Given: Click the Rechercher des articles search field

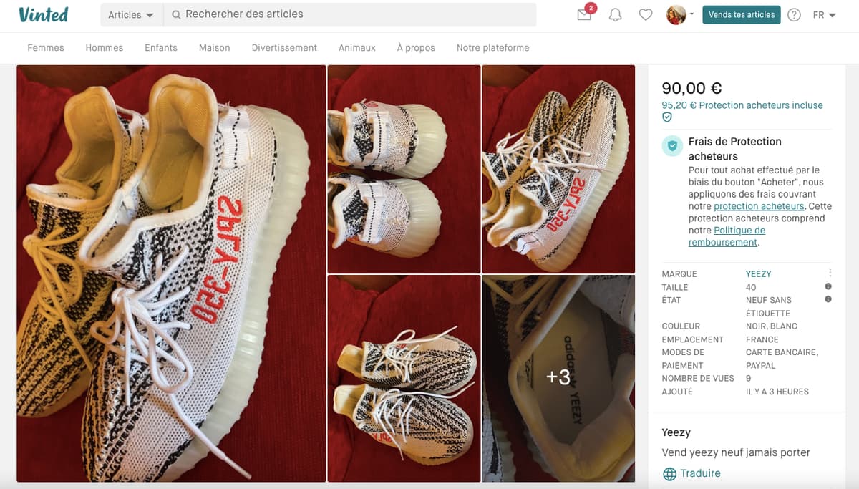Looking at the screenshot, I should click(x=350, y=15).
